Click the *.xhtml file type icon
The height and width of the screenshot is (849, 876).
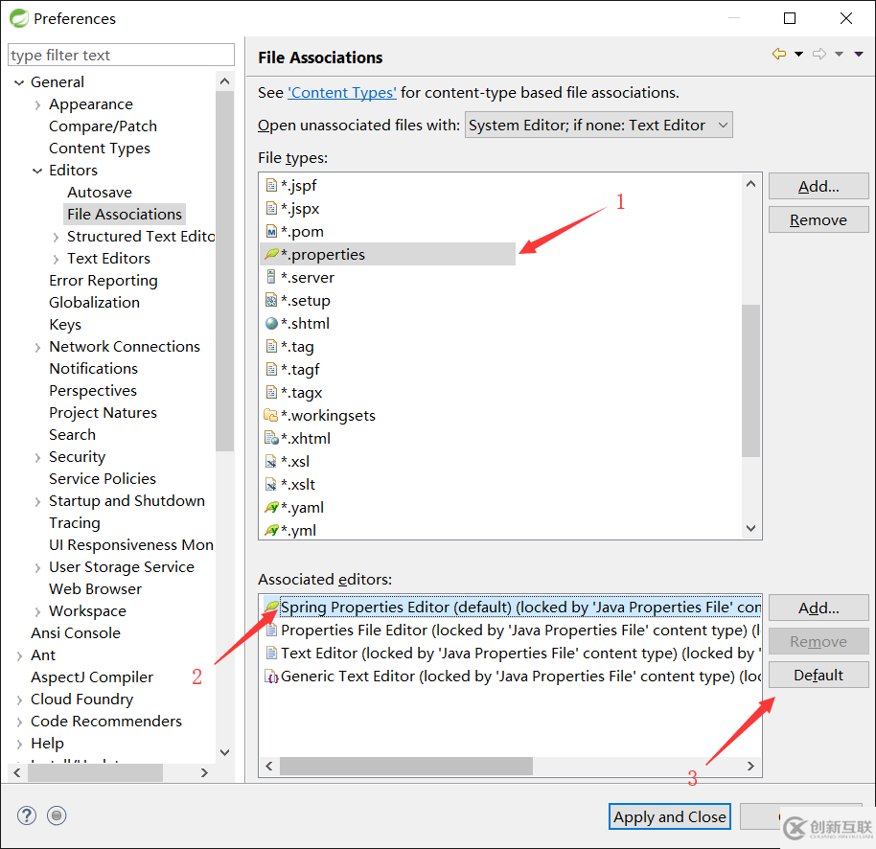(x=271, y=439)
